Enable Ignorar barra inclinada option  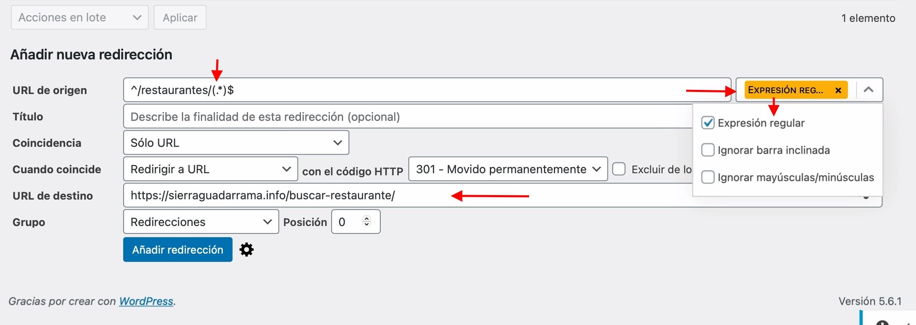[x=708, y=150]
